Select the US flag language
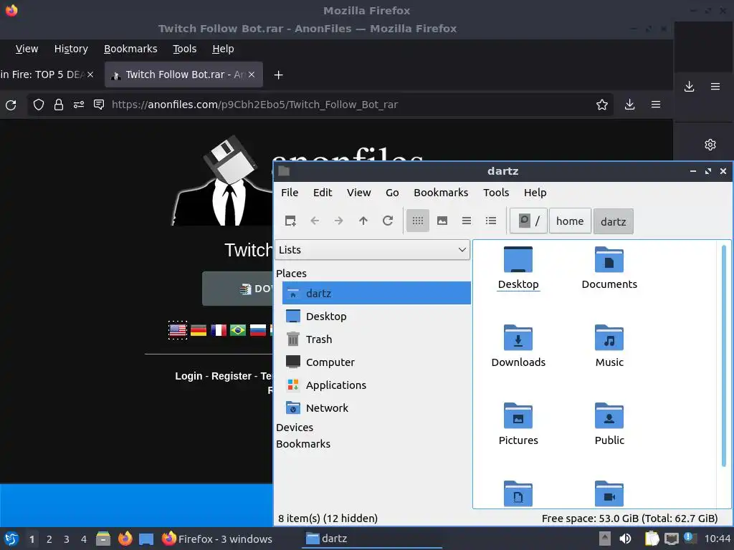This screenshot has height=550, width=734. point(178,330)
